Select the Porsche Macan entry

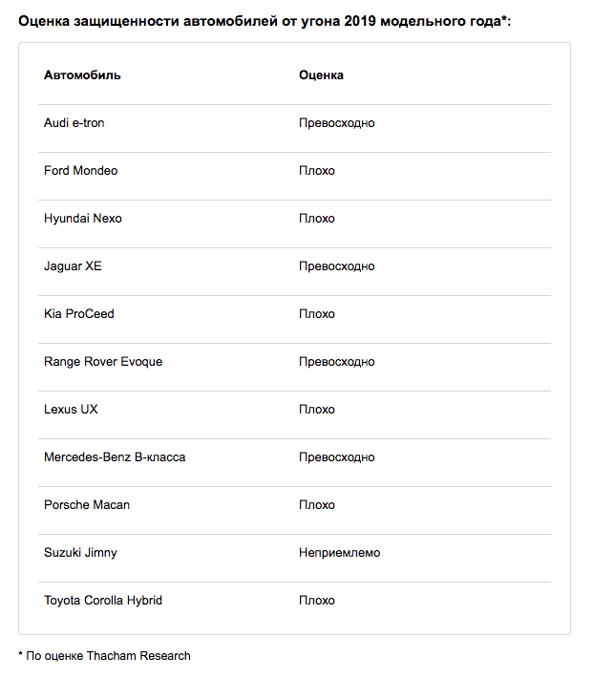tap(87, 505)
